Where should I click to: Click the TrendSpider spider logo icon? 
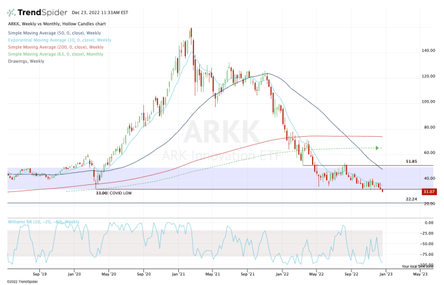[x=13, y=13]
